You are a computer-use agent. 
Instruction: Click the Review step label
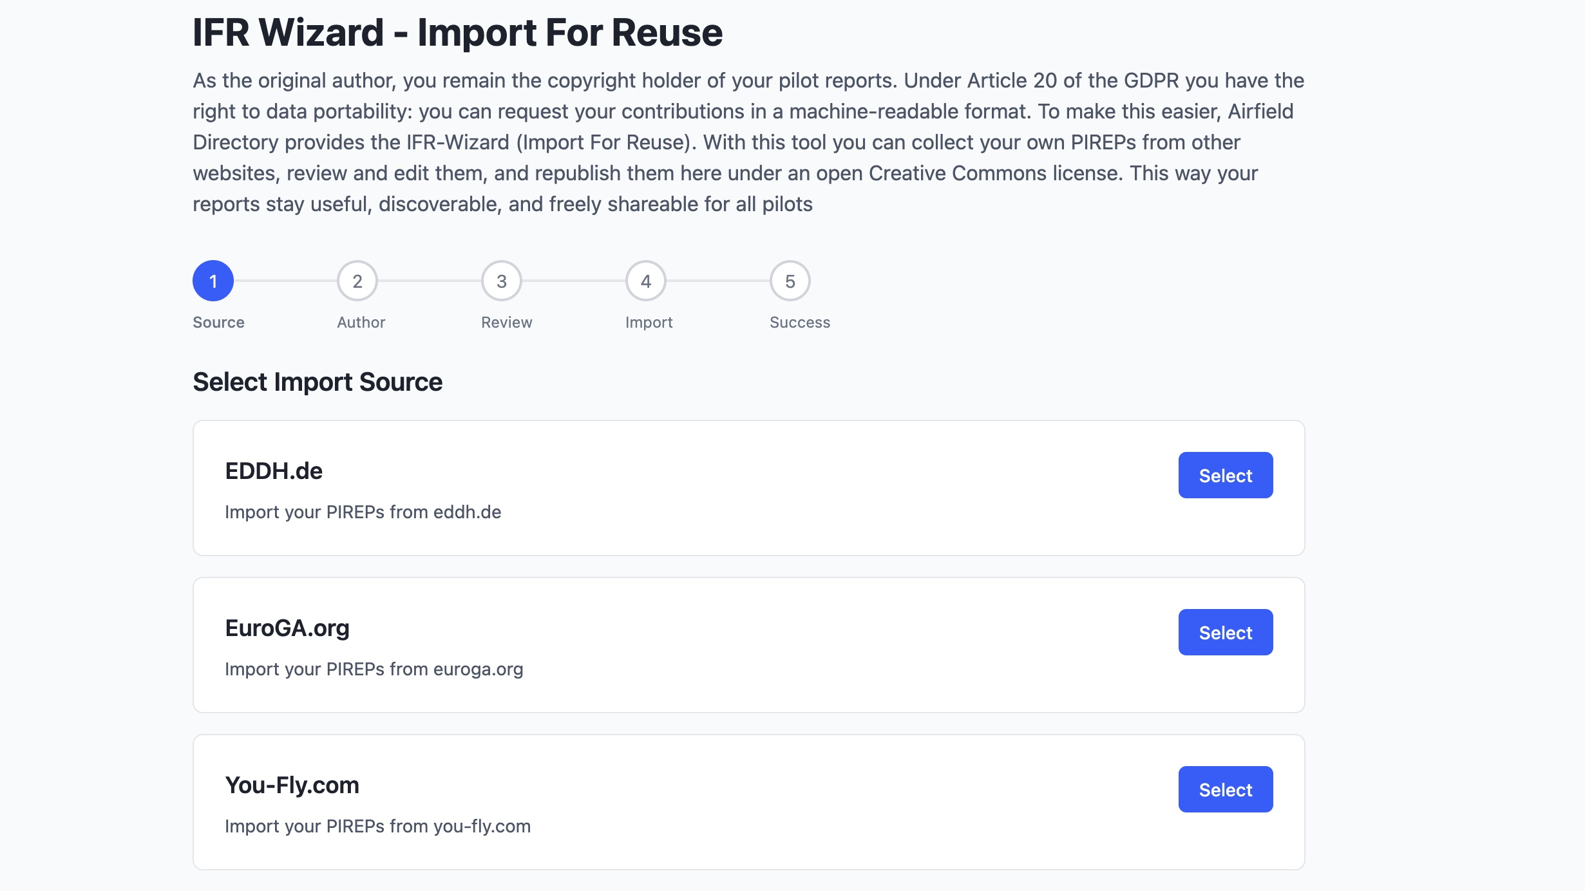tap(506, 323)
